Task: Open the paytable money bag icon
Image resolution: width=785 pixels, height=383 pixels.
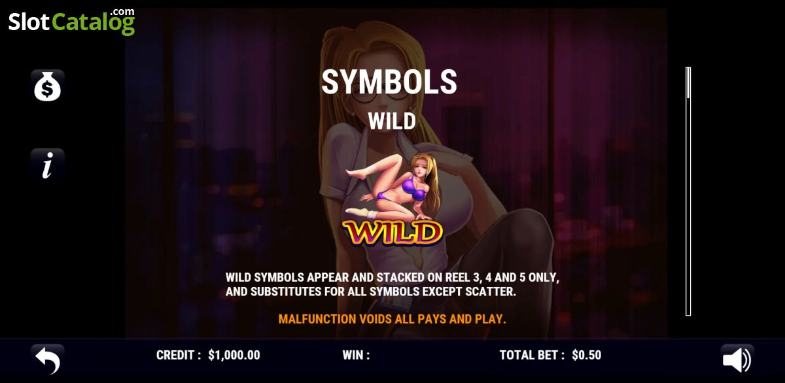Action: point(47,86)
